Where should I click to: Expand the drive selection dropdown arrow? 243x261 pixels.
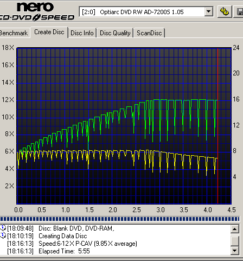click(x=208, y=12)
